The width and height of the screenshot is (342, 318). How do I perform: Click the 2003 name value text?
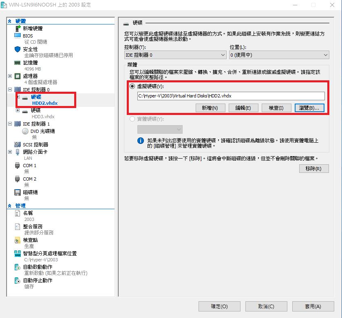[x=29, y=219]
